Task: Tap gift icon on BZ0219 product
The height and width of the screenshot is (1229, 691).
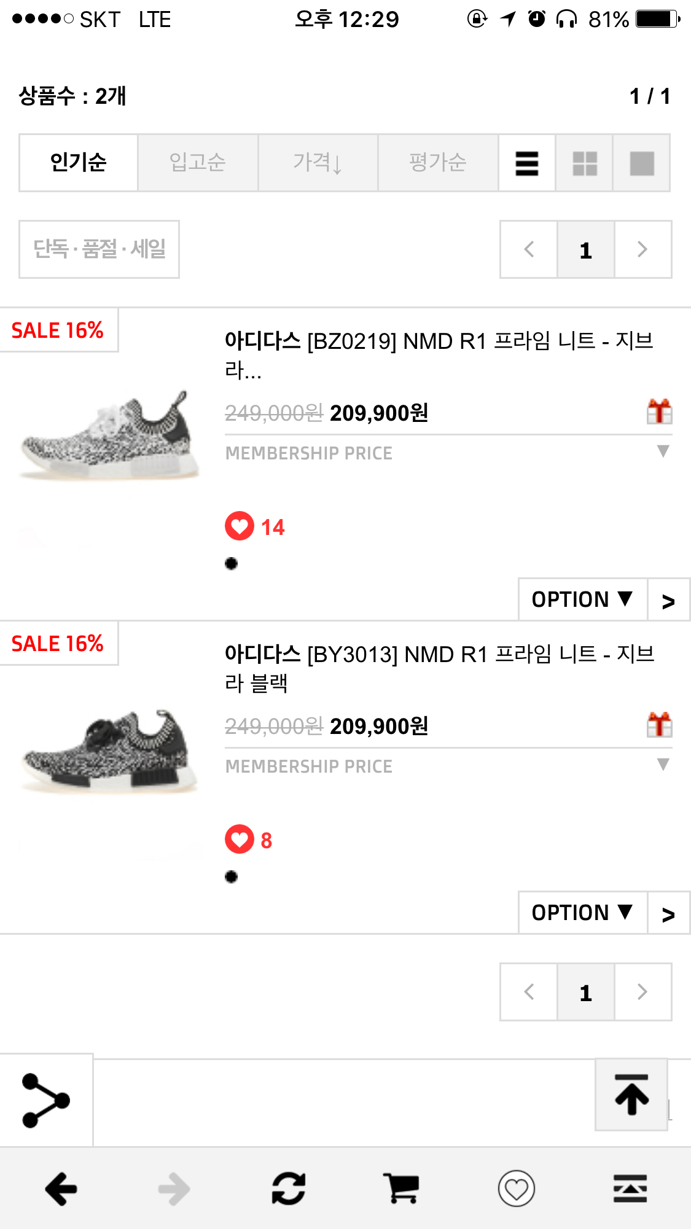Action: (x=660, y=412)
